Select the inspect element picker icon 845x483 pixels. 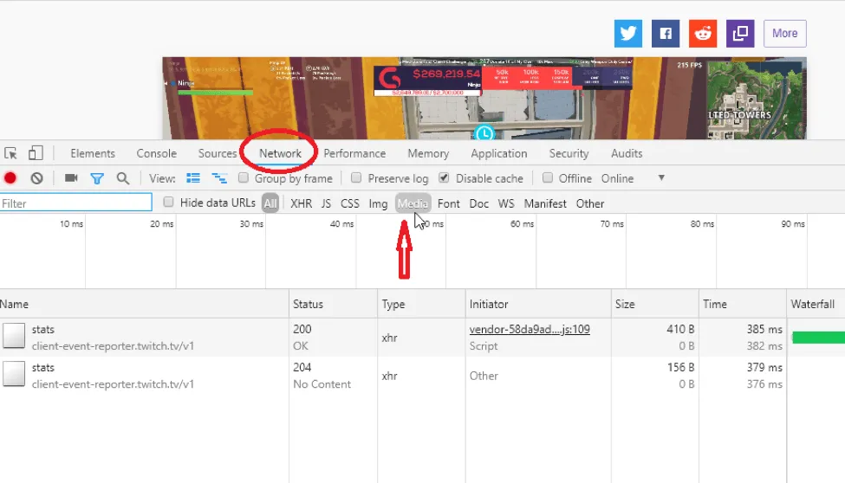click(10, 153)
